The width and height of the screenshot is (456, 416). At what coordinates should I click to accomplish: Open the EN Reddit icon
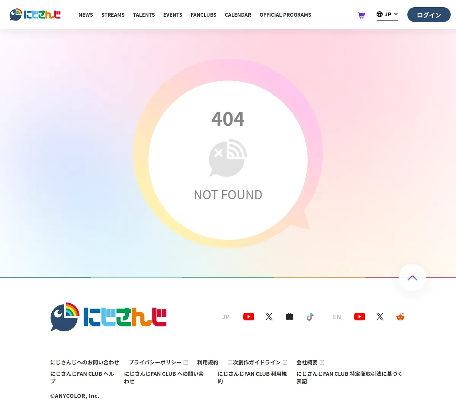401,317
